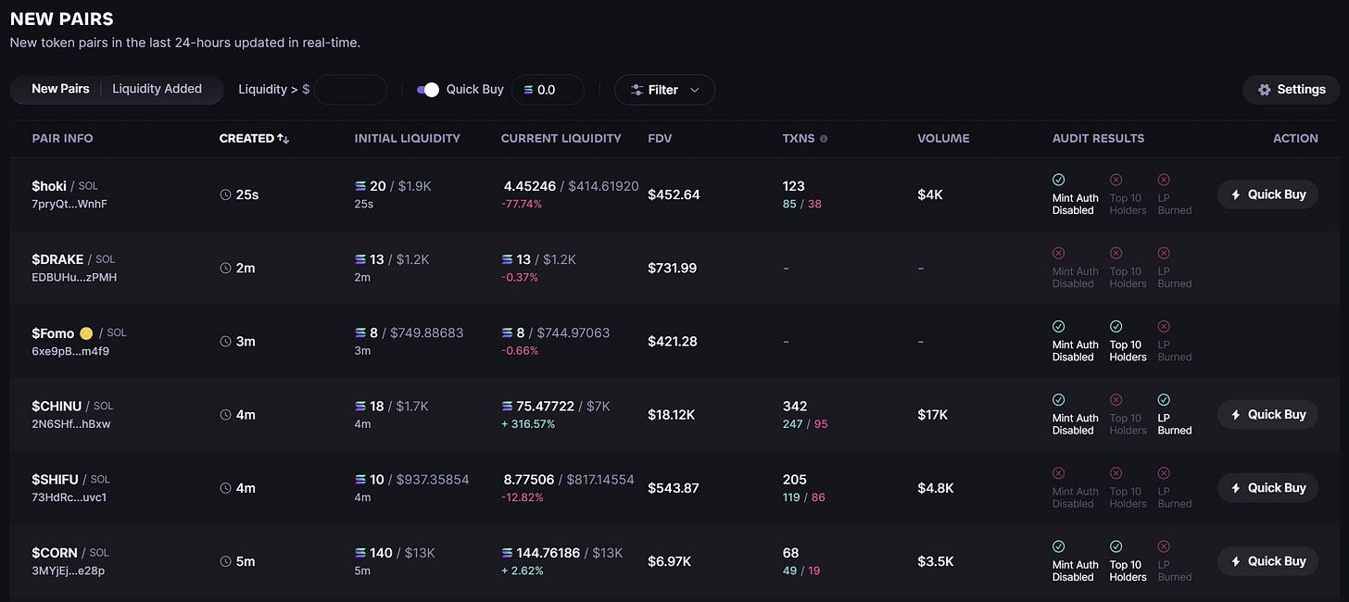Sort by the FDV column header
Image resolution: width=1349 pixels, height=602 pixels.
point(660,139)
